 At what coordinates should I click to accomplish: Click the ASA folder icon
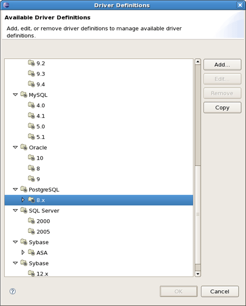coord(31,252)
